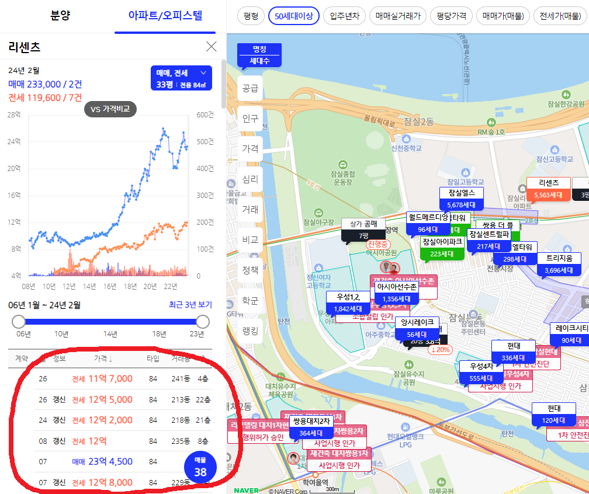Click the 잠실한강공원 park icon

coord(566,94)
